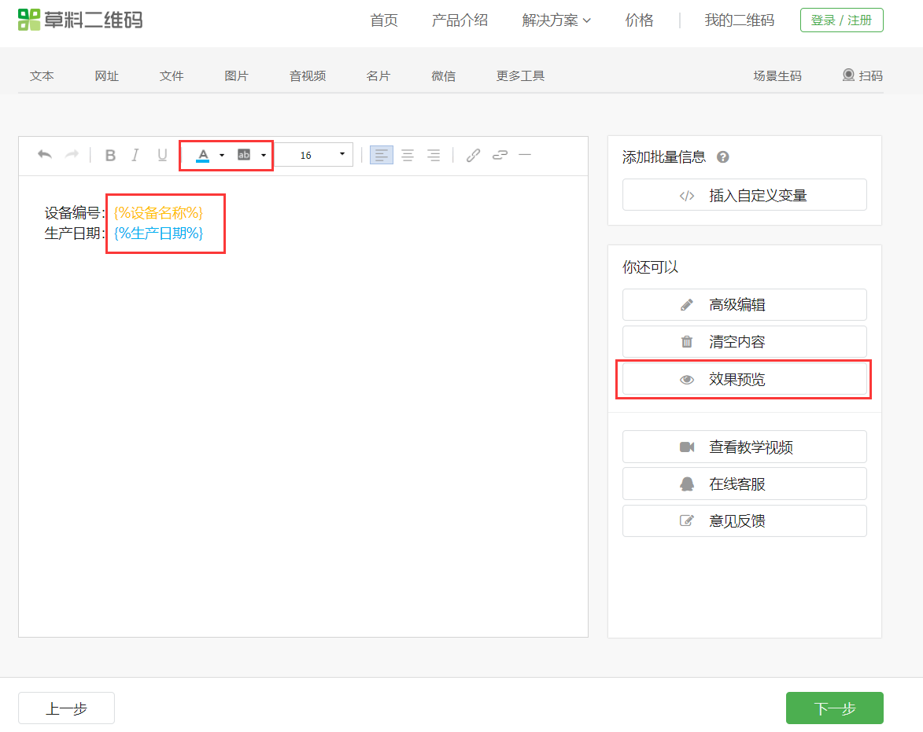Viewport: 923px width, 732px height.
Task: Toggle italic formatting
Action: [x=135, y=155]
